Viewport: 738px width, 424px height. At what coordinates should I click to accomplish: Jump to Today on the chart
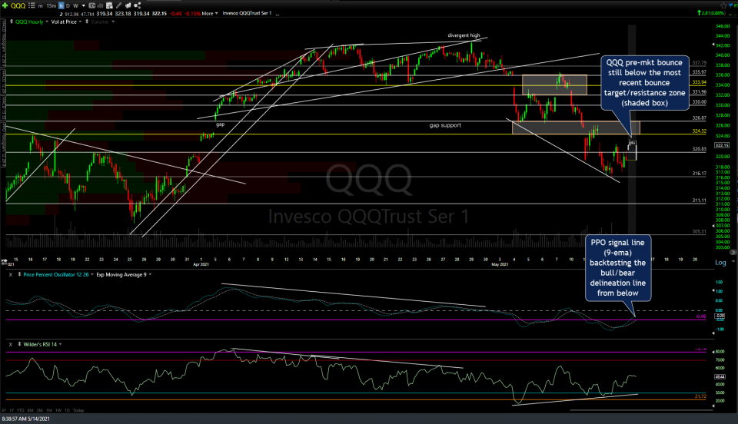click(x=78, y=410)
